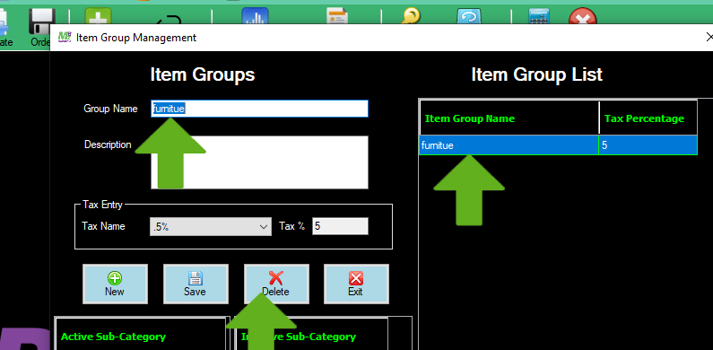Click the yellow key icon in main toolbar
The image size is (713, 350).
coord(411,16)
